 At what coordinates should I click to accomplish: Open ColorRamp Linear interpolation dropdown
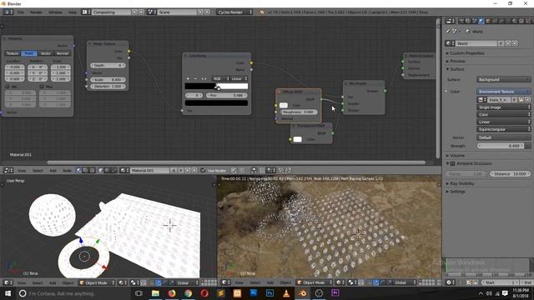tap(239, 78)
